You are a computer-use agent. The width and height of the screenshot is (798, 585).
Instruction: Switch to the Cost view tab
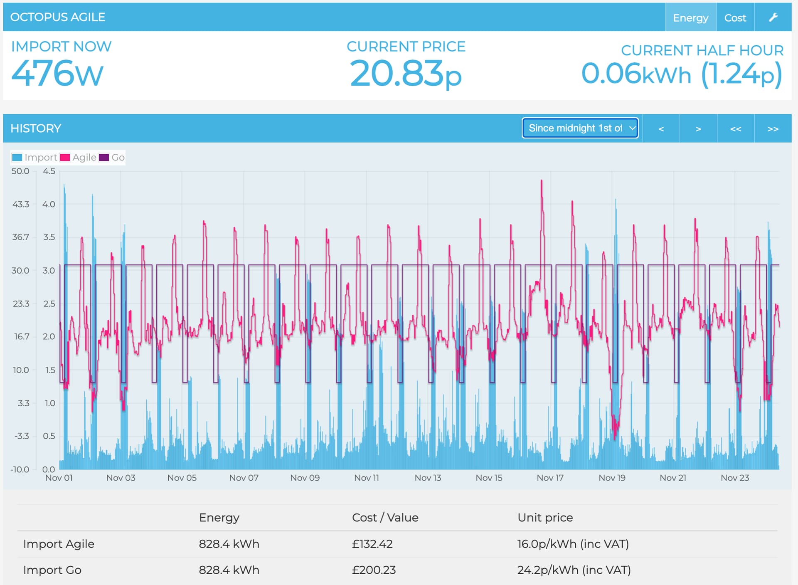click(735, 17)
